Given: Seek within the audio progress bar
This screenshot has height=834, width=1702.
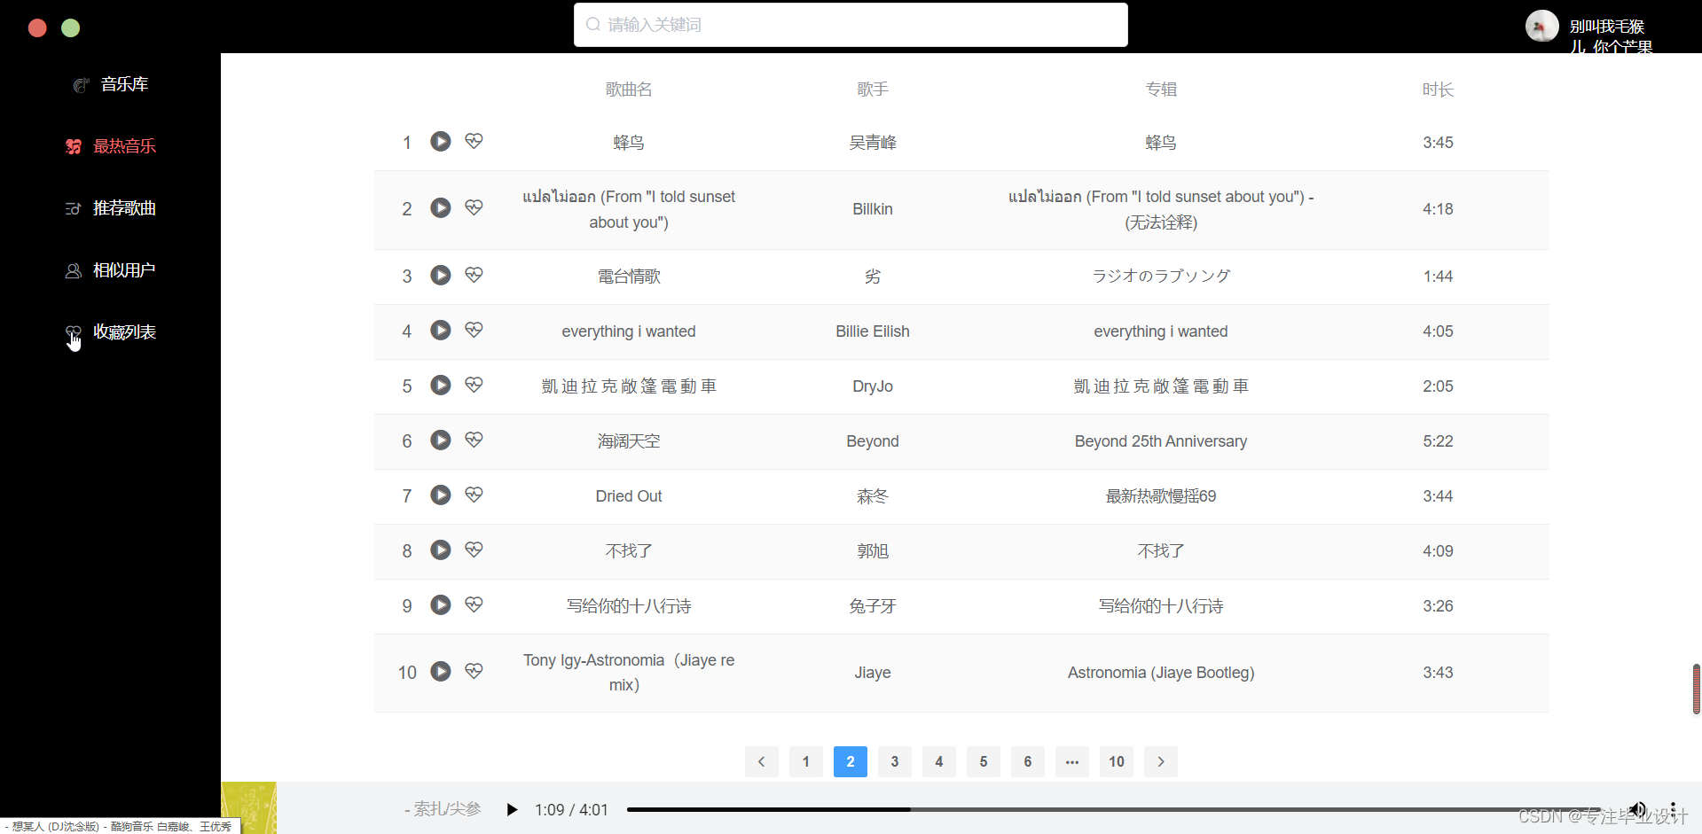Looking at the screenshot, I should pyautogui.click(x=1113, y=809).
